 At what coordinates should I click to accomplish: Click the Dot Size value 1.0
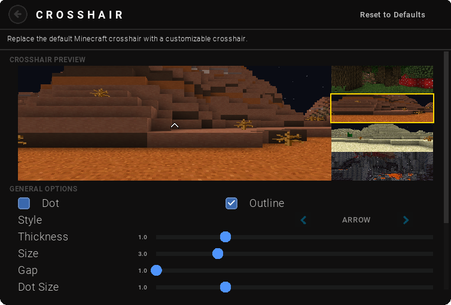pyautogui.click(x=143, y=287)
